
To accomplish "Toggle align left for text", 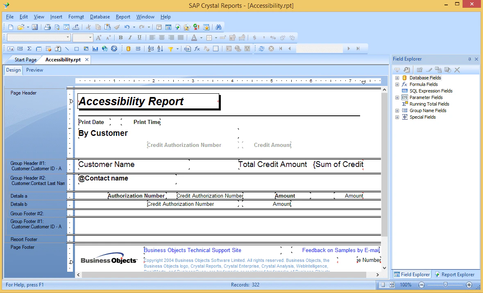I will [152, 38].
